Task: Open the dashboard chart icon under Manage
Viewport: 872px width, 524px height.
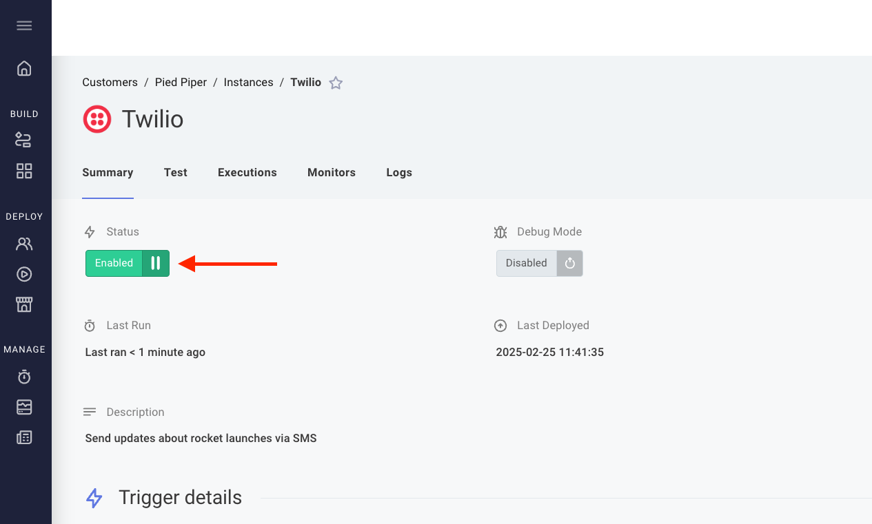Action: pyautogui.click(x=24, y=407)
